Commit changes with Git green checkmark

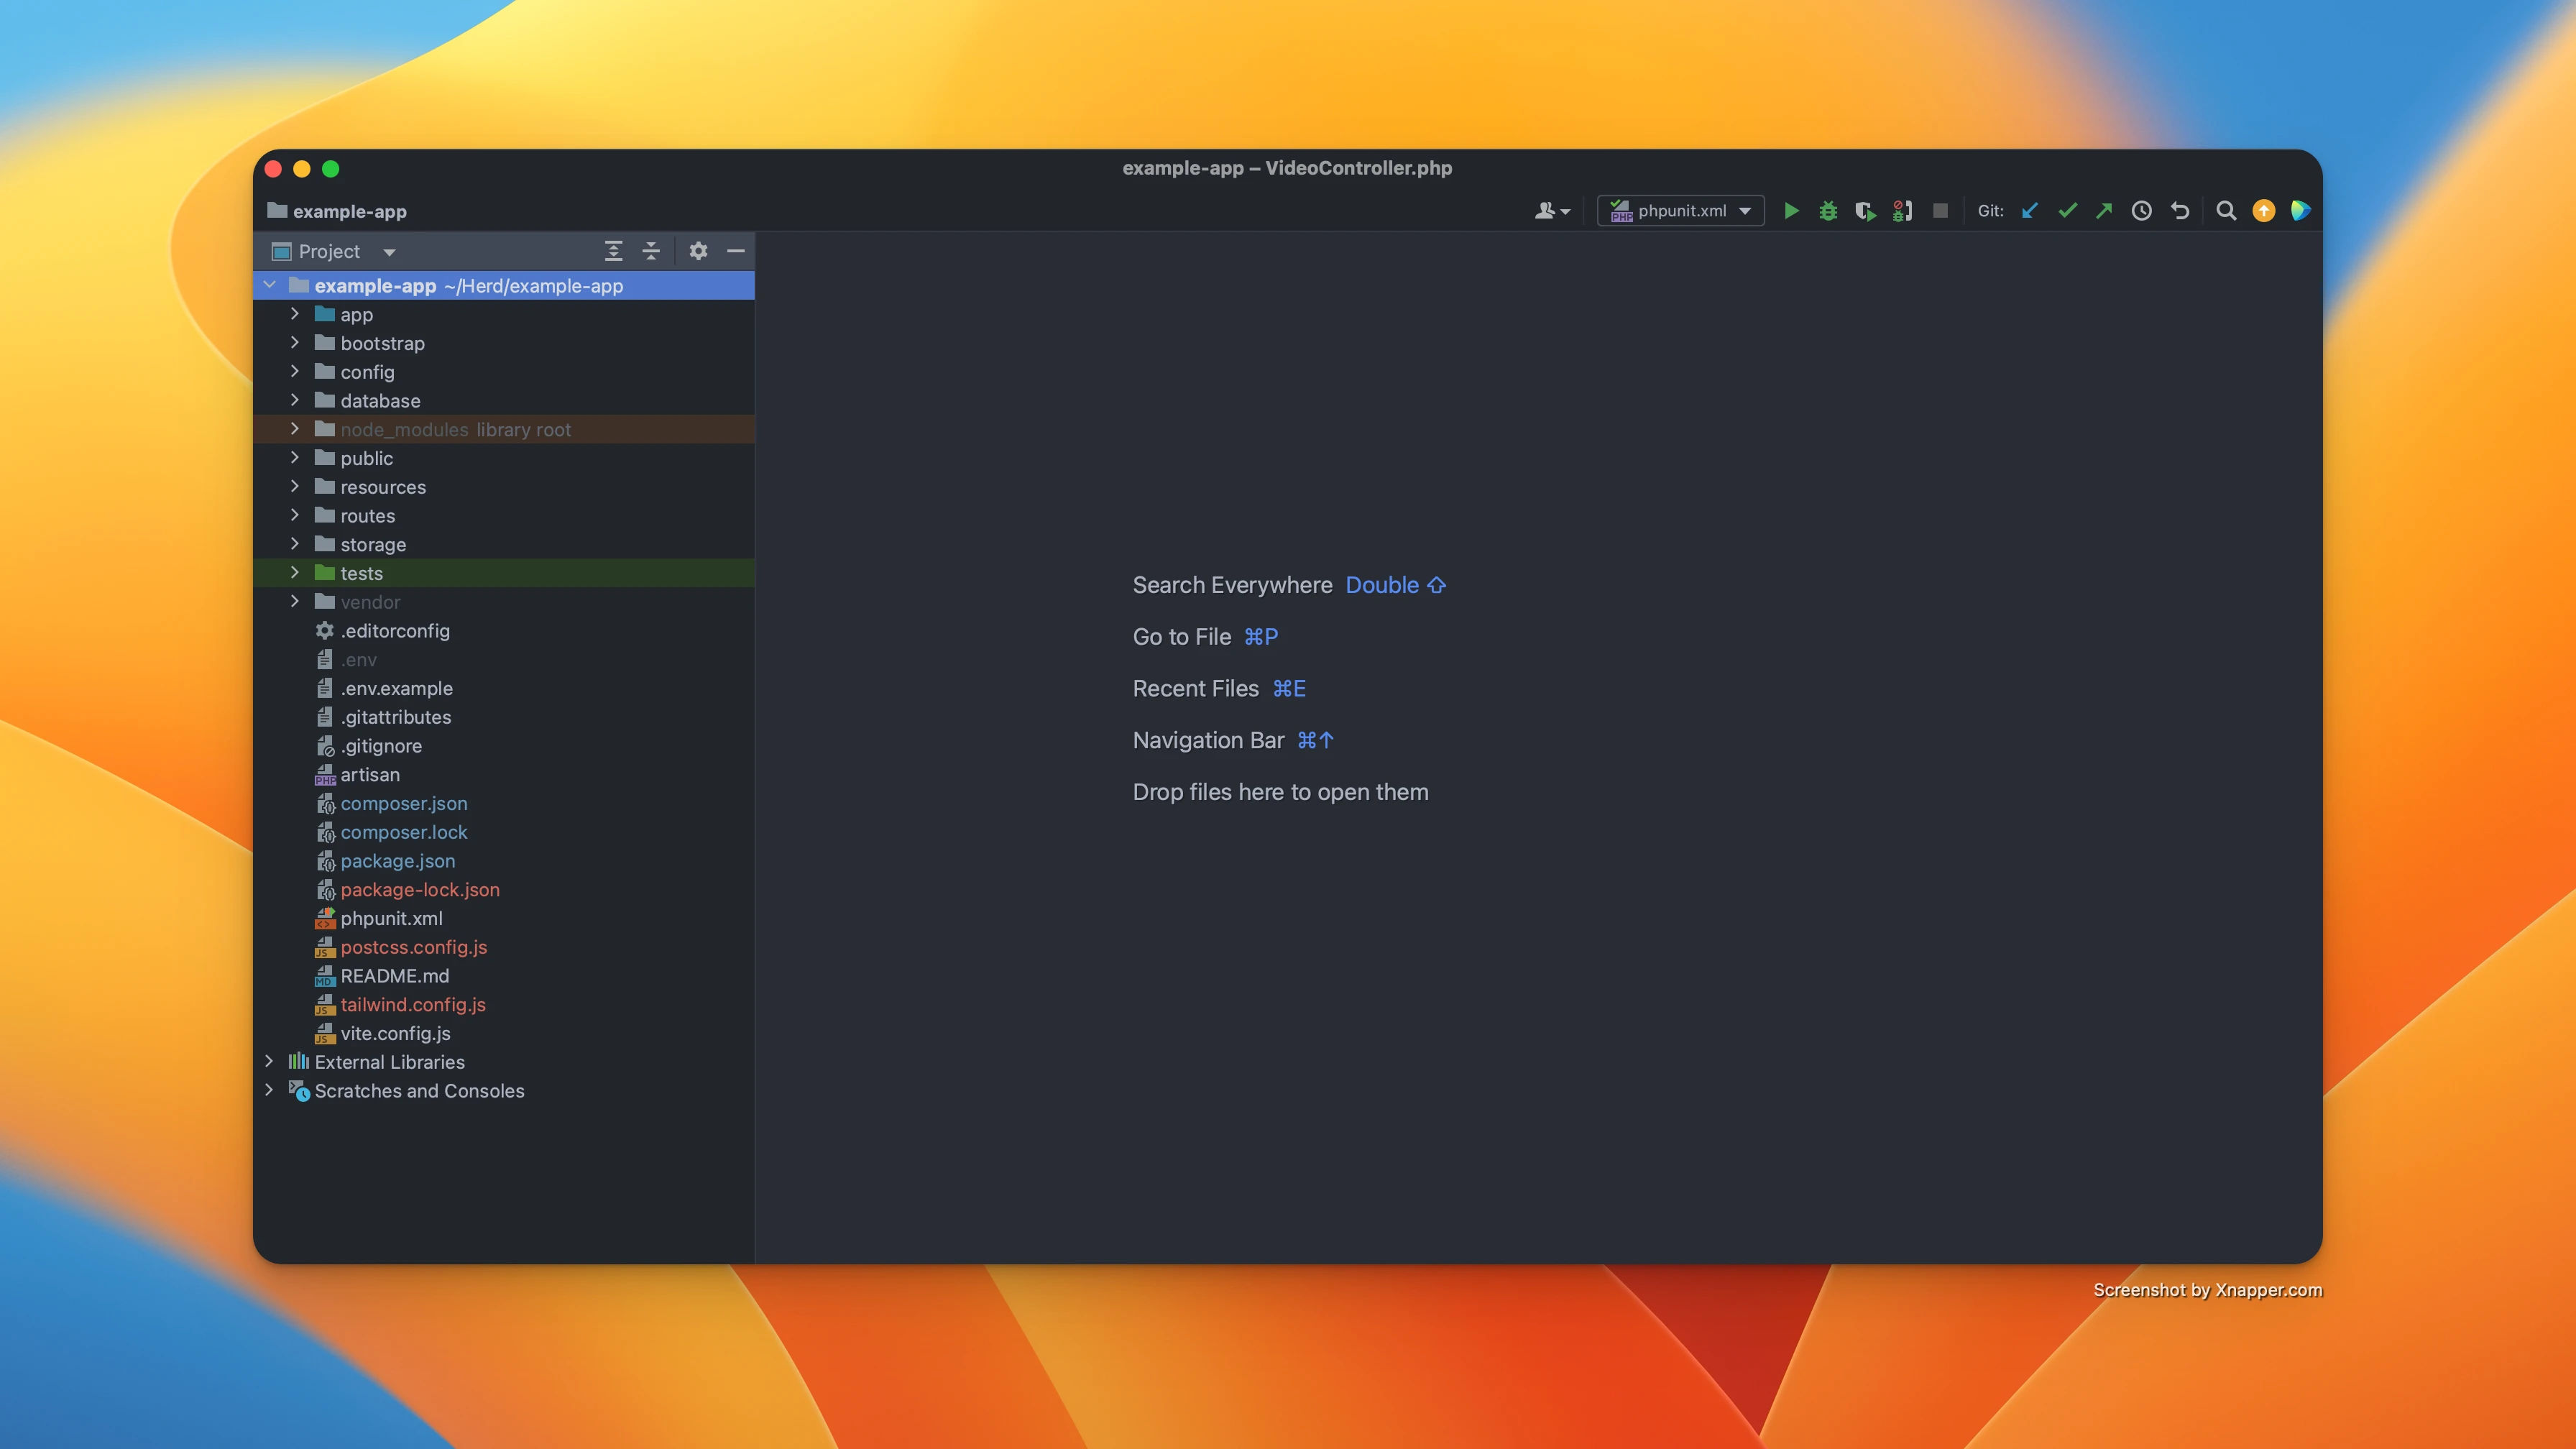click(2067, 211)
